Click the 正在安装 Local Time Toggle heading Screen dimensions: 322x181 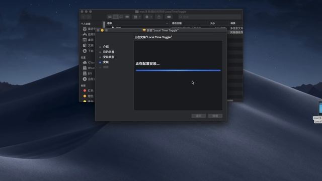(153, 37)
